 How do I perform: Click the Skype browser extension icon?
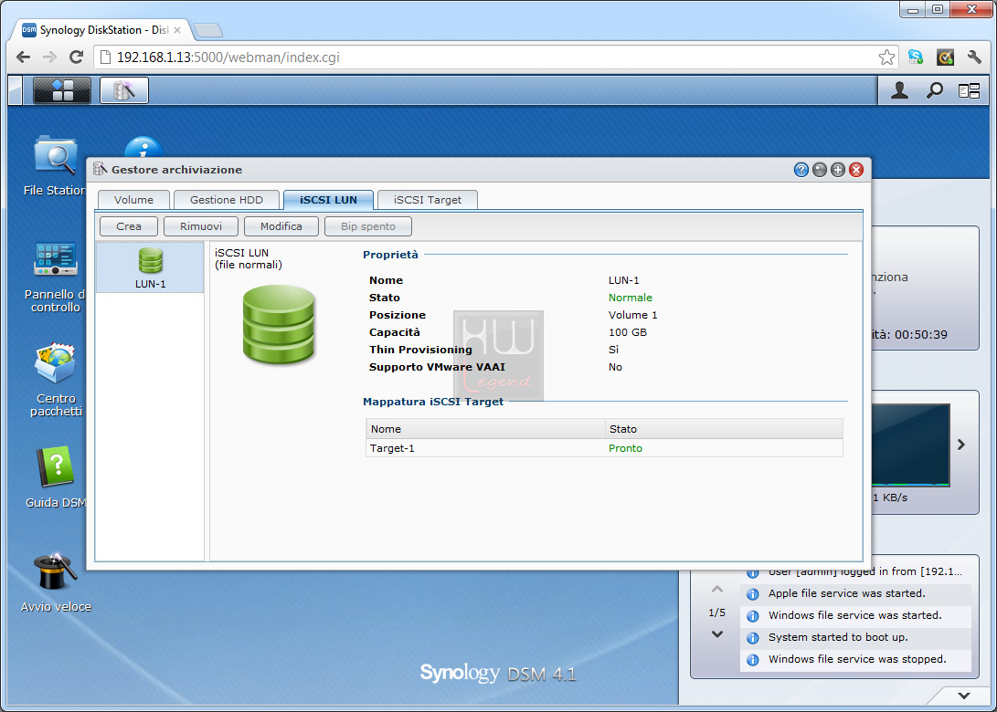pos(916,58)
